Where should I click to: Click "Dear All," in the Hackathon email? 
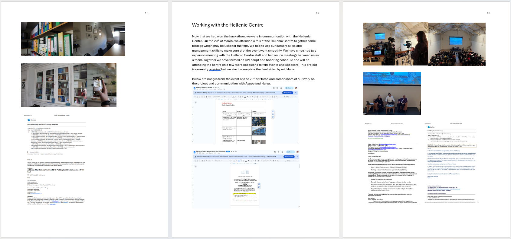coord(30,160)
